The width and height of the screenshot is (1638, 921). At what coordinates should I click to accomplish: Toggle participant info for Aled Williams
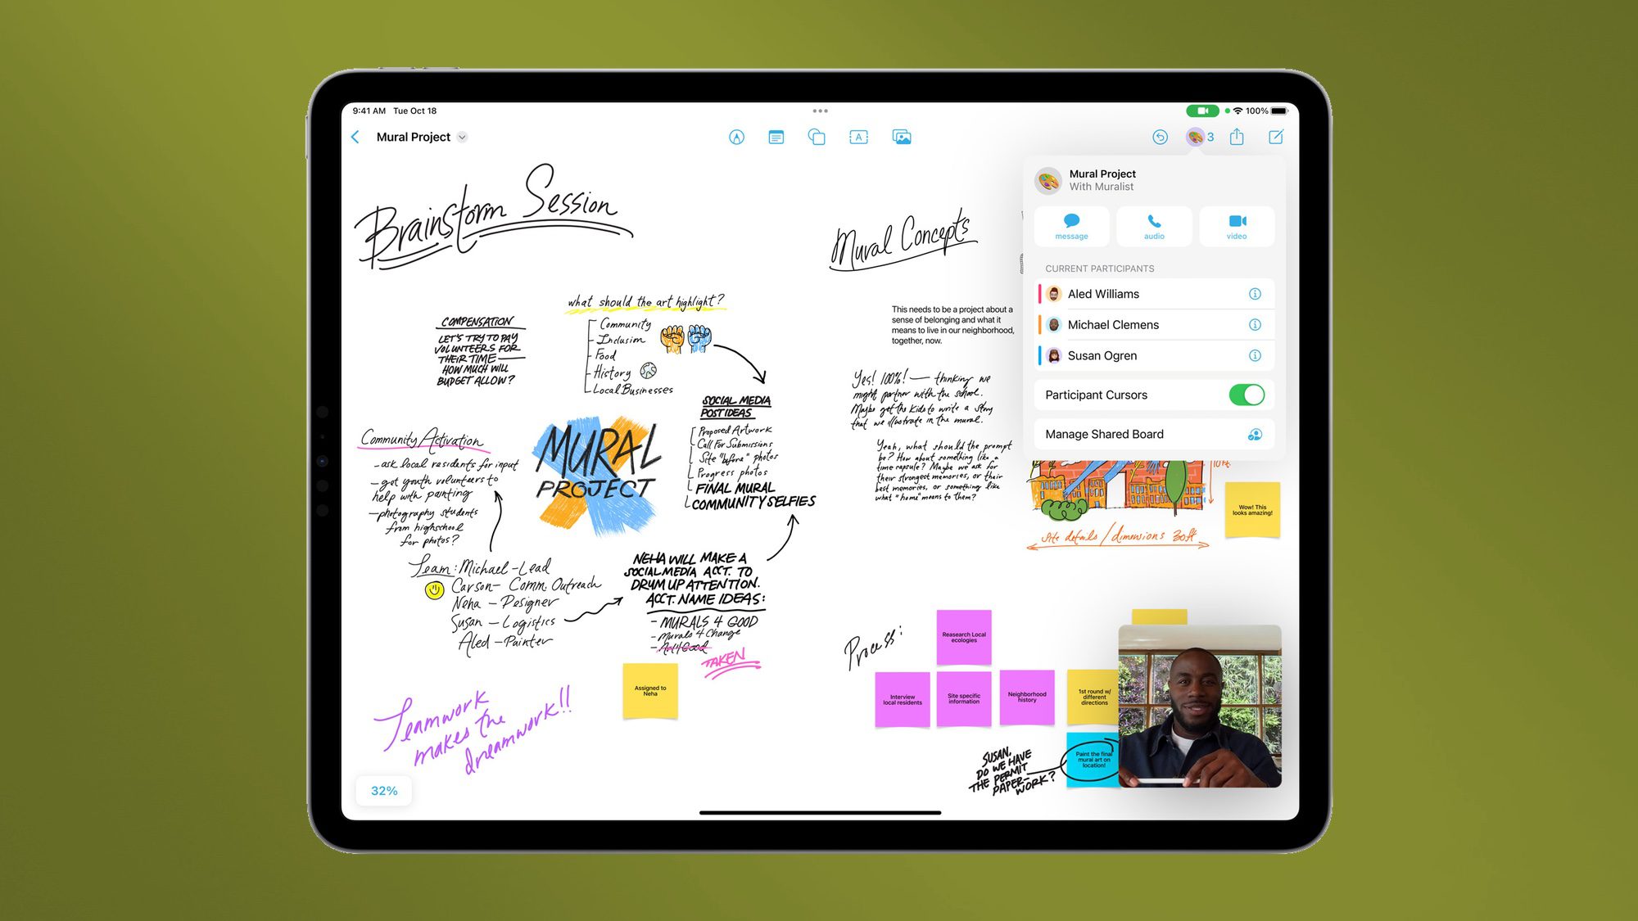(1258, 294)
